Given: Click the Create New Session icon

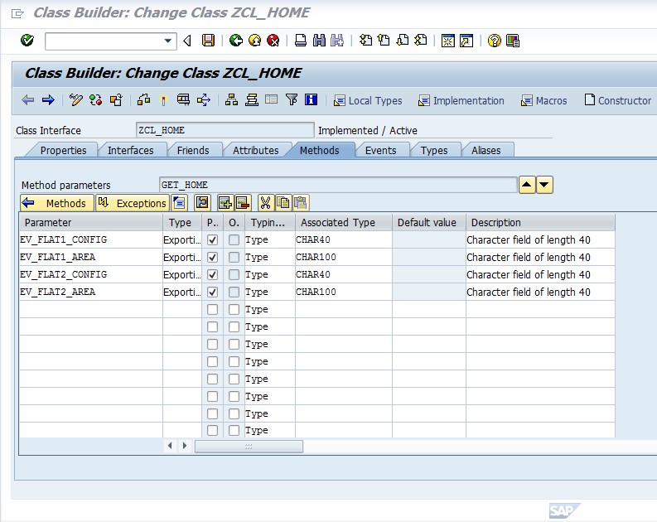Looking at the screenshot, I should (447, 41).
